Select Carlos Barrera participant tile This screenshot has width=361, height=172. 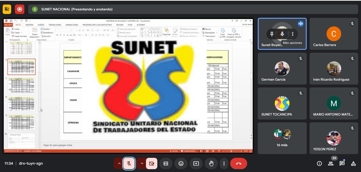pyautogui.click(x=333, y=34)
